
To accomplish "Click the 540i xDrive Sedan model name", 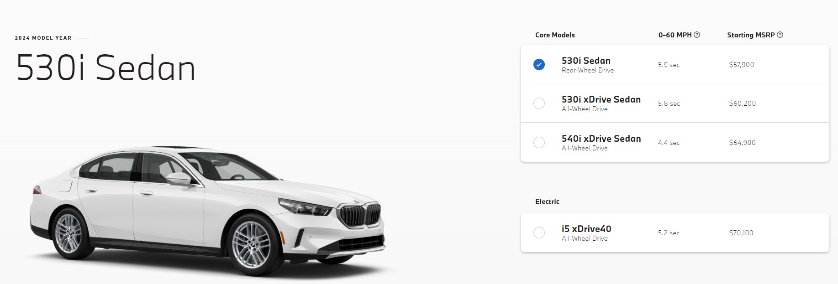I will [601, 139].
